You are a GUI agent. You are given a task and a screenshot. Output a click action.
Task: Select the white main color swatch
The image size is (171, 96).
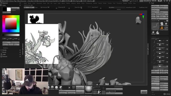pyautogui.click(x=9, y=9)
